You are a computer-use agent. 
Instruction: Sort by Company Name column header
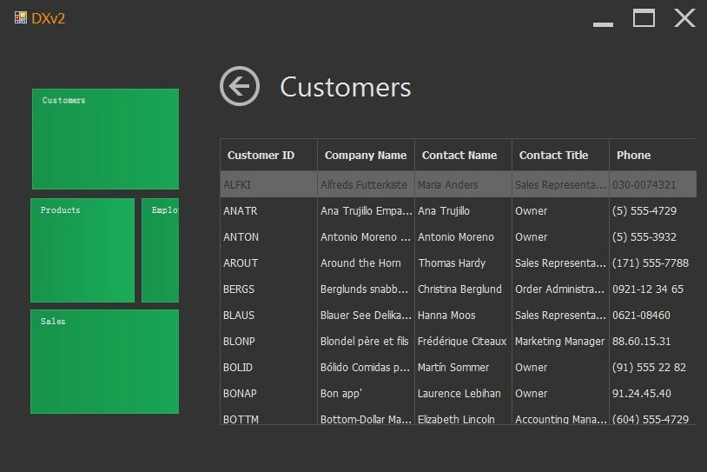click(x=366, y=156)
